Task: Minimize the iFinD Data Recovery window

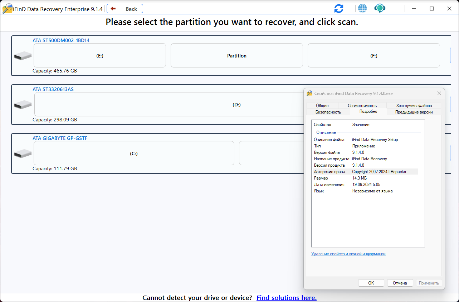Action: coord(414,9)
